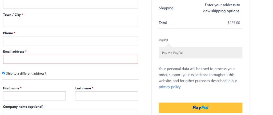Click the partially visible field above Town / City
Viewport: 273px width, 115px height.
point(70,4)
